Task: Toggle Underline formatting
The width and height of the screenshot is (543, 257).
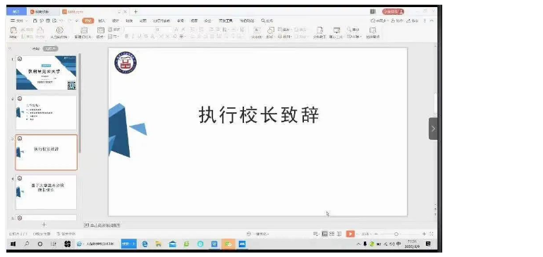Action: tap(139, 37)
